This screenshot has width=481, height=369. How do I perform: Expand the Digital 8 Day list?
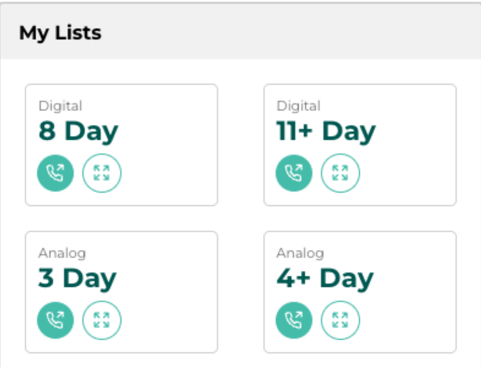click(101, 173)
